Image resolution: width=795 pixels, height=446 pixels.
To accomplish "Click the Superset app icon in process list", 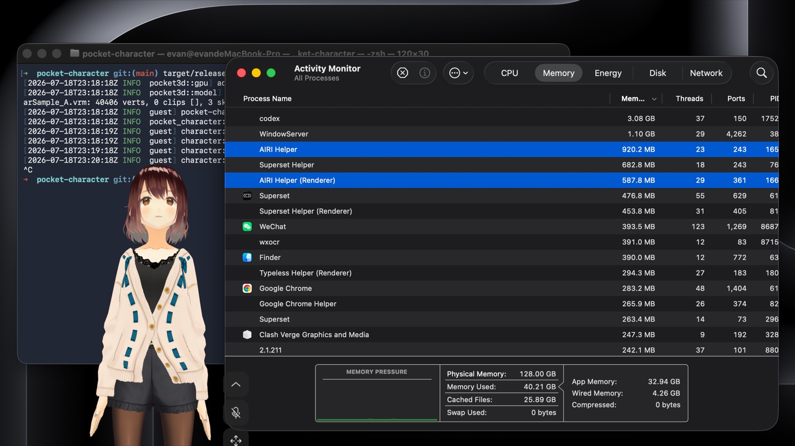I will pyautogui.click(x=247, y=196).
